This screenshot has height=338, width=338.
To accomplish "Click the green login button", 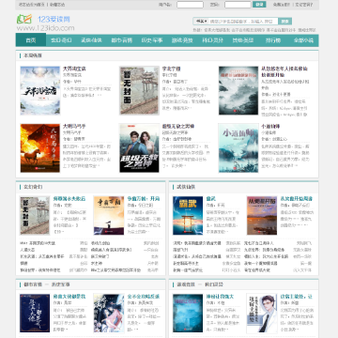I will tap(259, 5).
